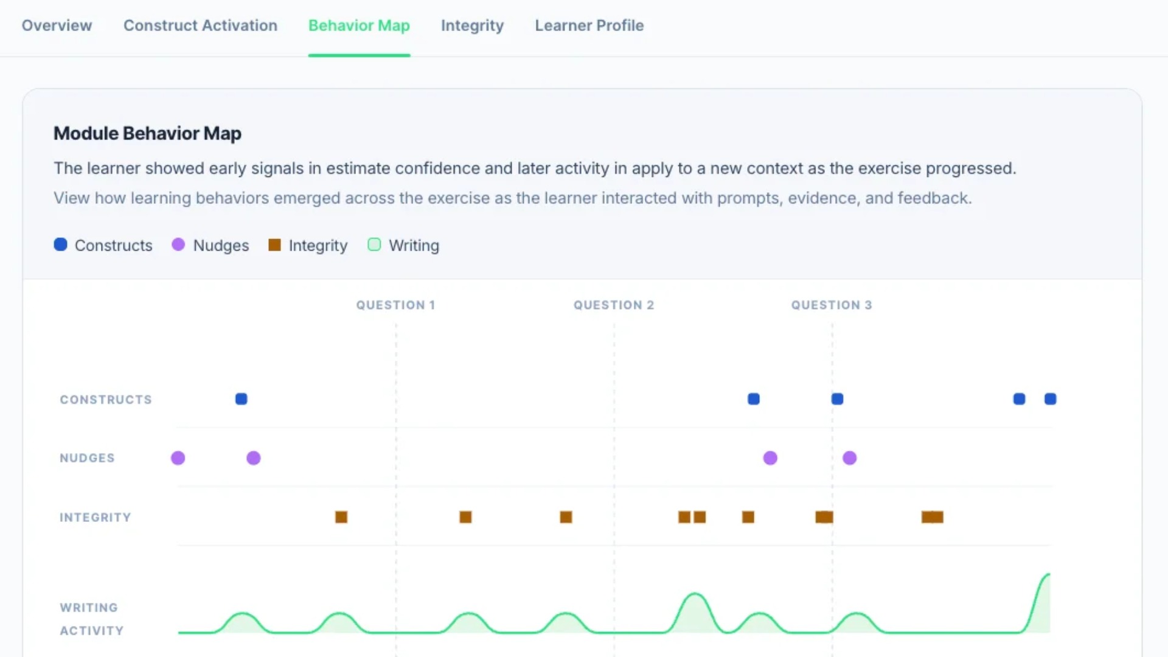Select the Behavior Map tab

point(359,26)
